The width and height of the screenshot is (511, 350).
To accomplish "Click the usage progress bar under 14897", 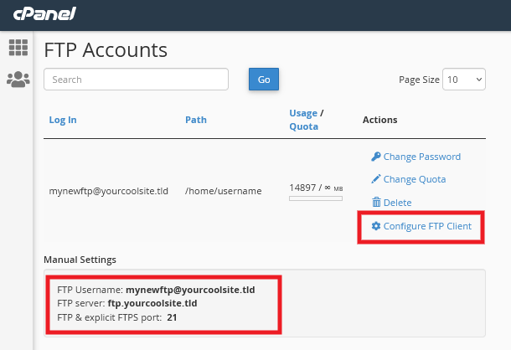I will point(315,198).
